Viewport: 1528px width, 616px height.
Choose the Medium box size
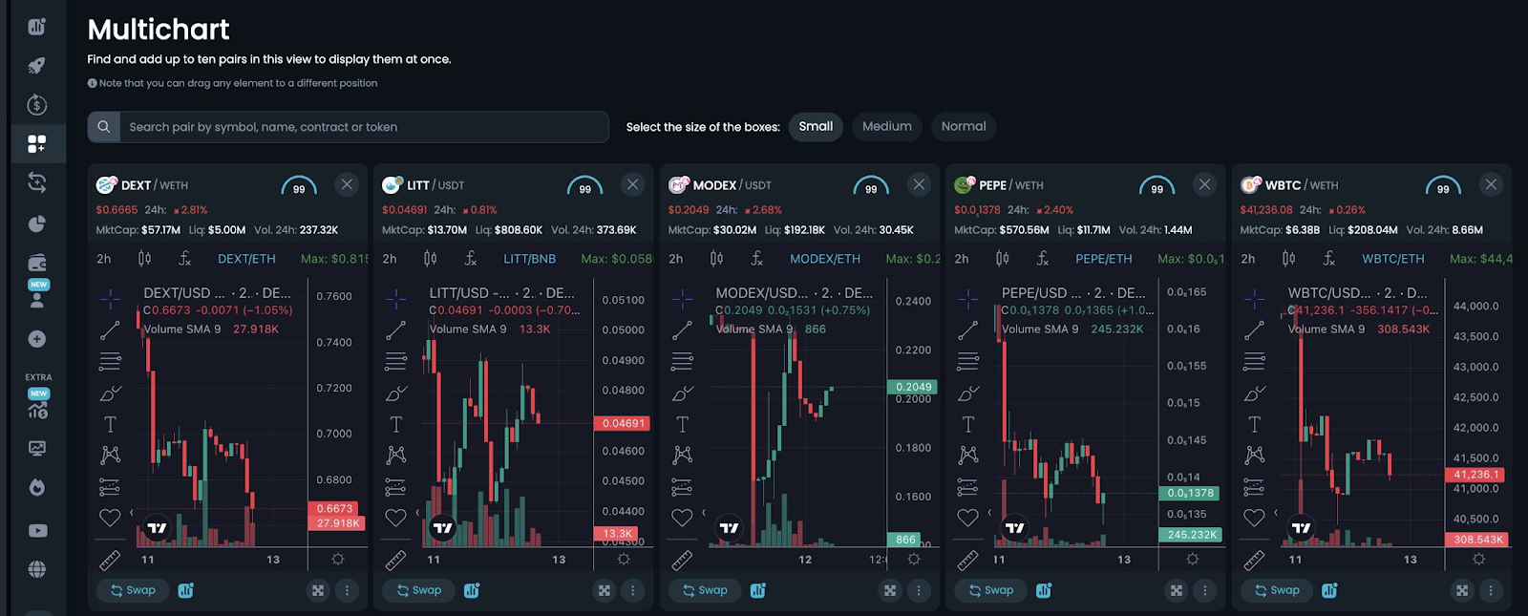(886, 126)
